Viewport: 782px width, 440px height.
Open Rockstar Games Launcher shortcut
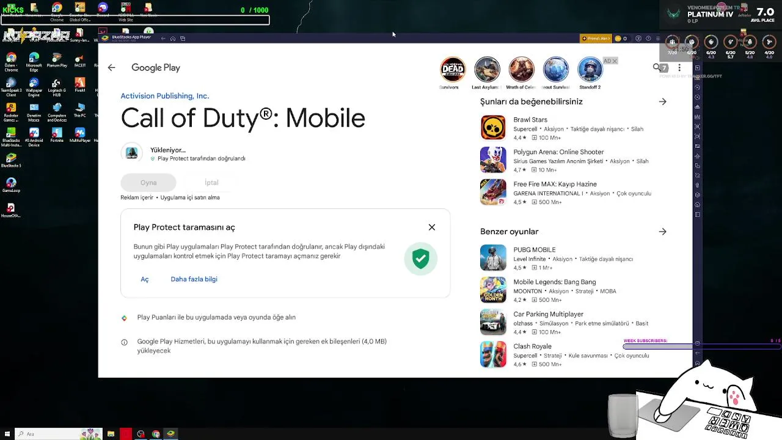pyautogui.click(x=11, y=112)
